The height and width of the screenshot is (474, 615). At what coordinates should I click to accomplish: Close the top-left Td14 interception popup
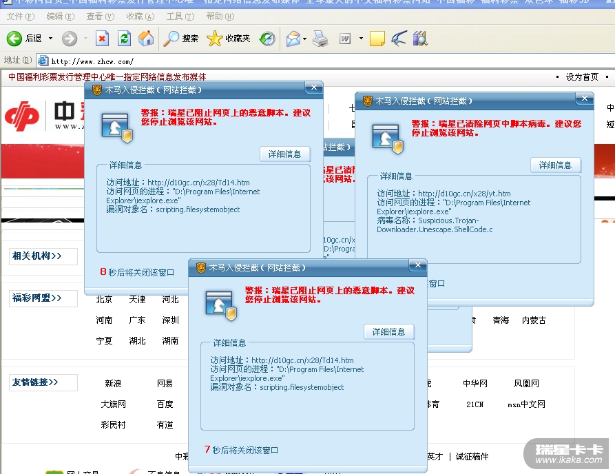tap(314, 88)
